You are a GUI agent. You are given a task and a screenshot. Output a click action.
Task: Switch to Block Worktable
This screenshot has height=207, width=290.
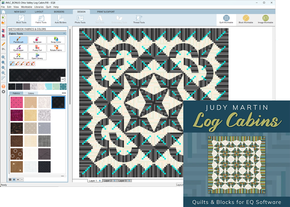click(246, 19)
